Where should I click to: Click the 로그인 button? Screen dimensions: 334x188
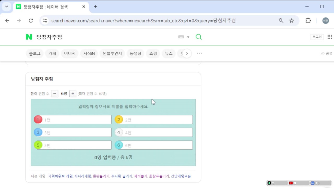(x=317, y=37)
